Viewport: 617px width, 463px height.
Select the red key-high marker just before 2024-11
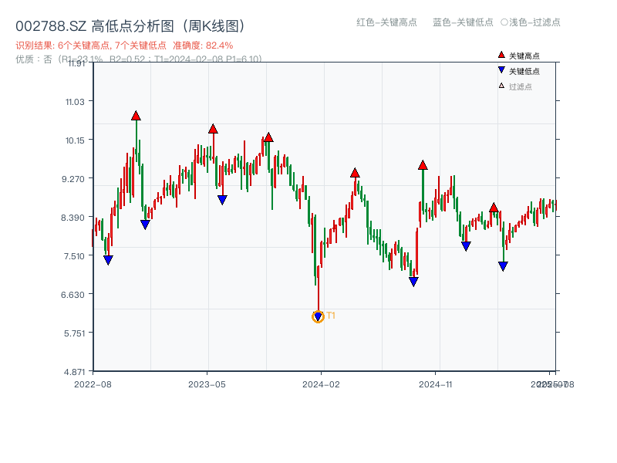point(423,165)
